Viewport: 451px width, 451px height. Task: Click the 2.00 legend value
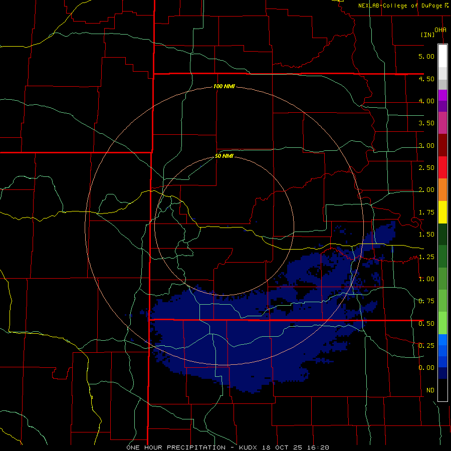[x=426, y=190]
